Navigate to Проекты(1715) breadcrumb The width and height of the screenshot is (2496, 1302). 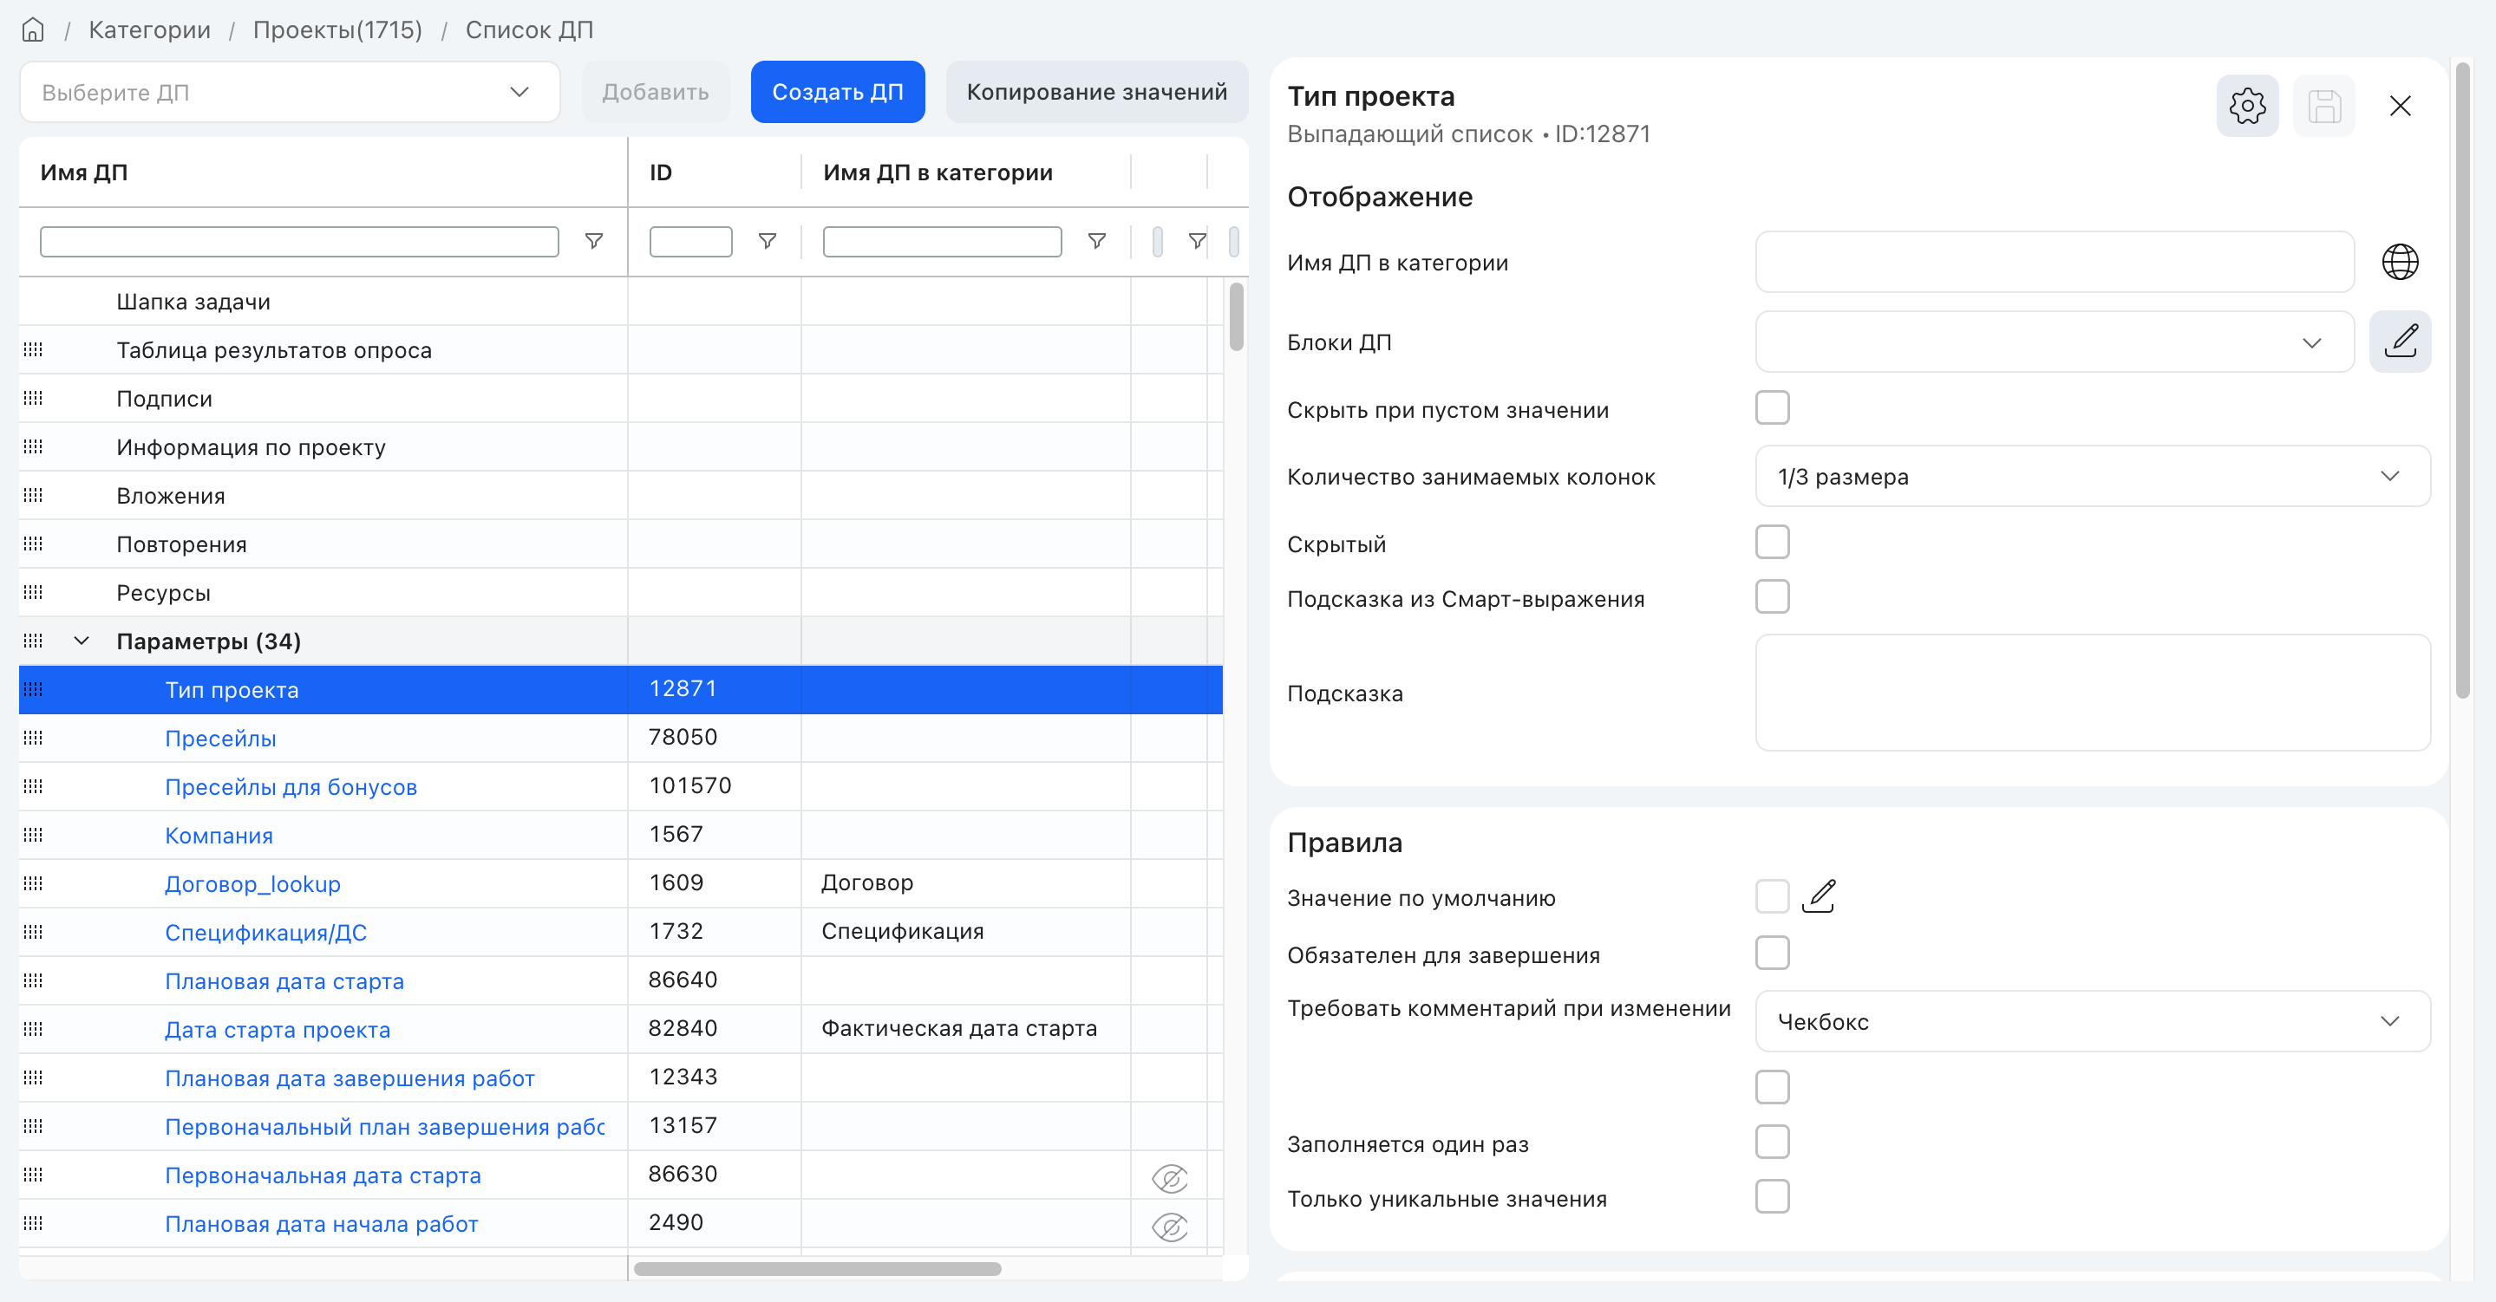coord(337,30)
